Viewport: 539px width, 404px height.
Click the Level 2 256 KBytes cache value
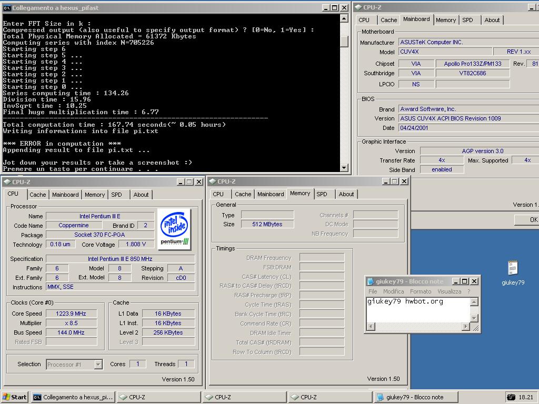168,332
